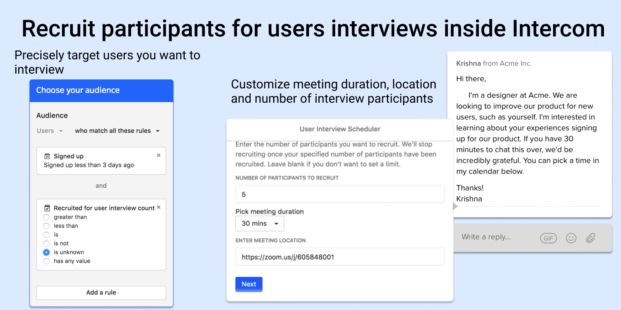Select the 'is not' radio option
Screen dimensions: 621x310
[x=46, y=244]
